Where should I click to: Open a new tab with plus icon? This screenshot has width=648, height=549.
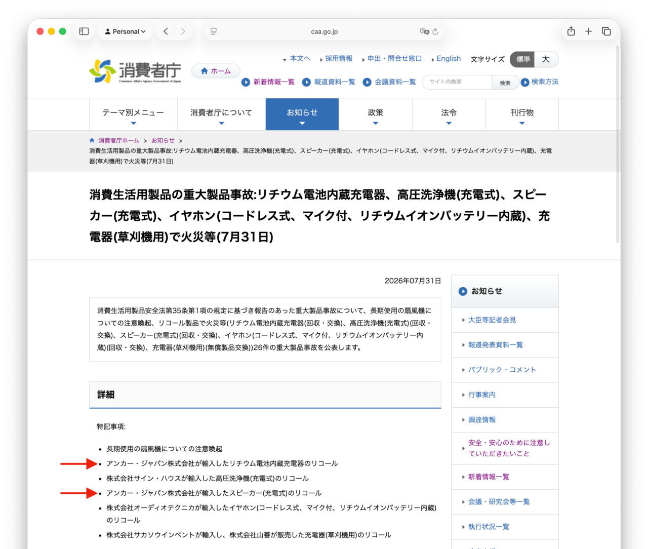[x=588, y=31]
